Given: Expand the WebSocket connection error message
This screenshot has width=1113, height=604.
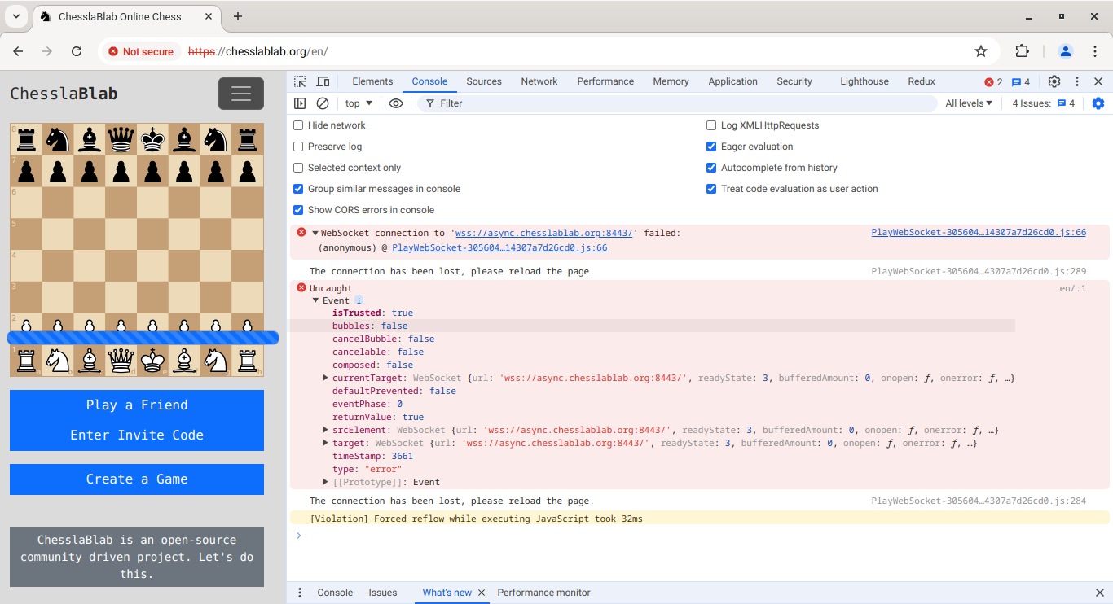Looking at the screenshot, I should (315, 233).
